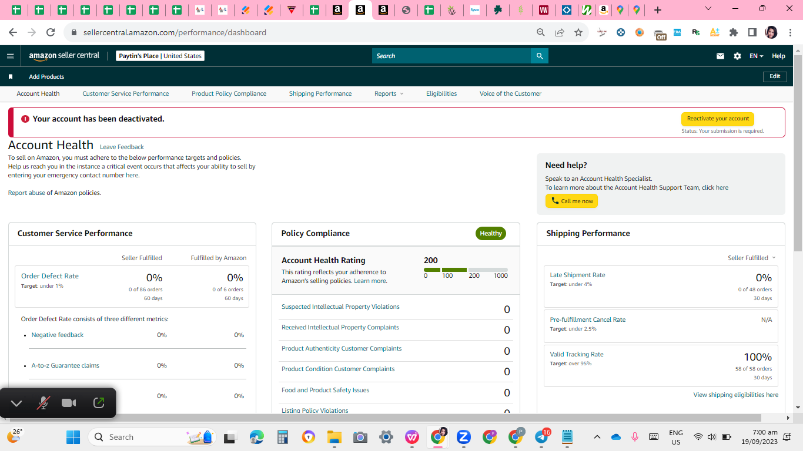803x451 pixels.
Task: Open the Help link in the header
Action: (x=778, y=56)
